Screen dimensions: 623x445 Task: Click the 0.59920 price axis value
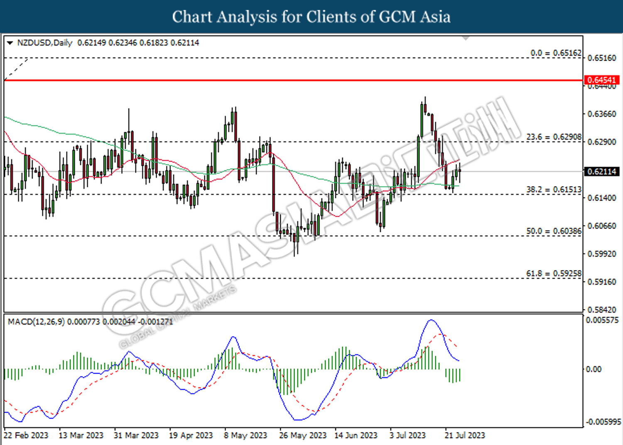click(x=602, y=254)
